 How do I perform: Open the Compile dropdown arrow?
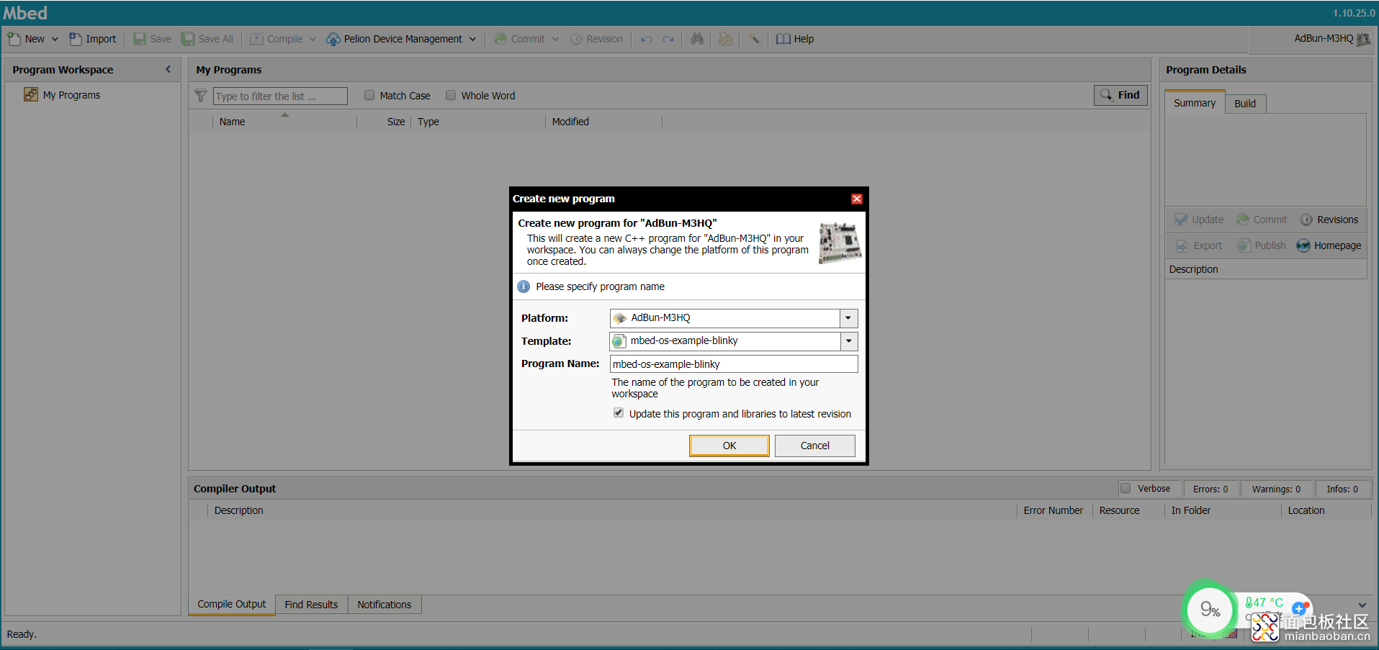click(313, 40)
